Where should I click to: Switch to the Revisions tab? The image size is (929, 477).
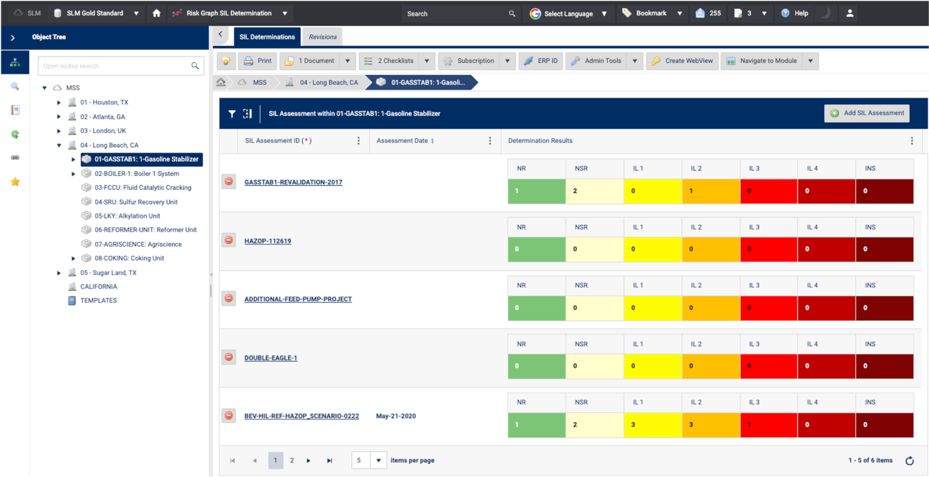(322, 37)
